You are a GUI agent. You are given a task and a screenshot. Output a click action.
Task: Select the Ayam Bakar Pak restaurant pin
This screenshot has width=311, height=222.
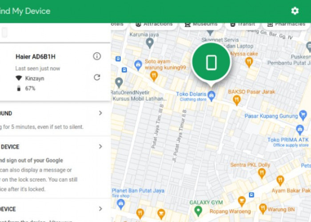pyautogui.click(x=280, y=181)
